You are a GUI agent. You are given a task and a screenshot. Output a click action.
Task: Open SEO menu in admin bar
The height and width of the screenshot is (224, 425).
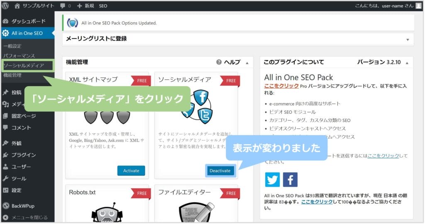pos(103,6)
